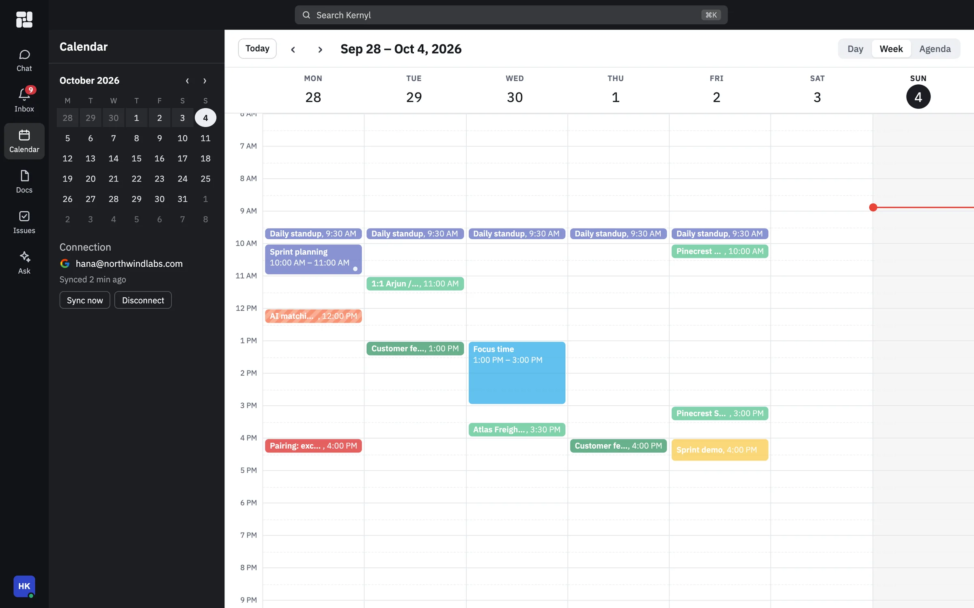974x608 pixels.
Task: Select October 20 in mini calendar
Action: (91, 179)
